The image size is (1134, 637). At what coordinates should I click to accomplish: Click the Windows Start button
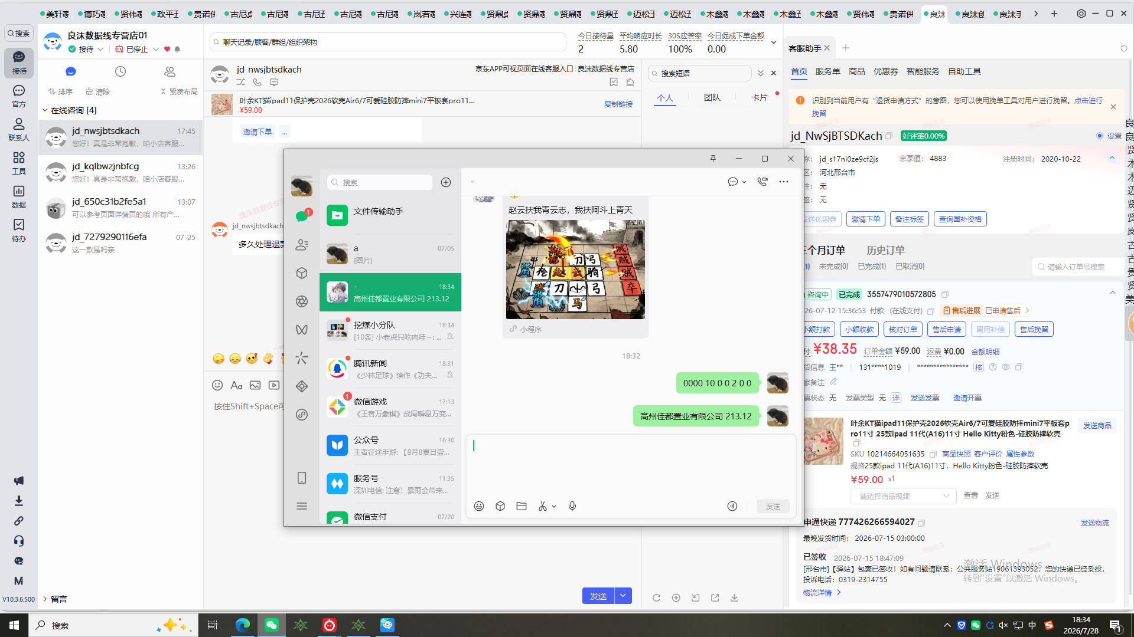click(x=14, y=625)
